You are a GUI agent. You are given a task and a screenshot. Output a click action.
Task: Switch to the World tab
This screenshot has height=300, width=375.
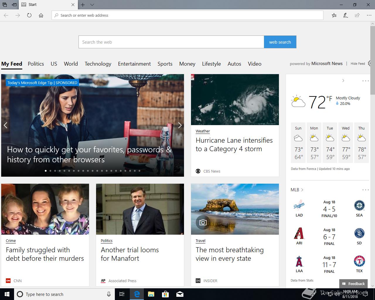pos(71,64)
